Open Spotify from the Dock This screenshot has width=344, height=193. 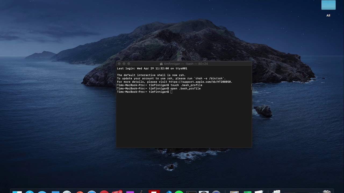pos(179,192)
